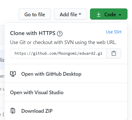
Task: Click the question mark help icon
Action: pos(60,34)
